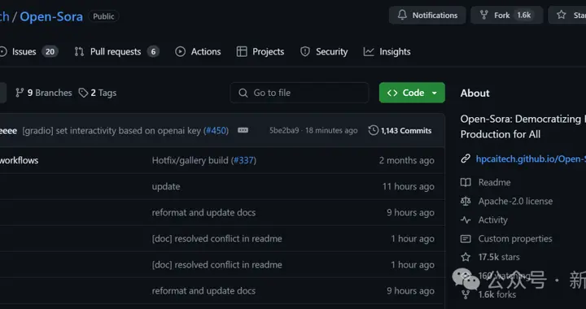Click the Code button caret arrow

tap(435, 93)
